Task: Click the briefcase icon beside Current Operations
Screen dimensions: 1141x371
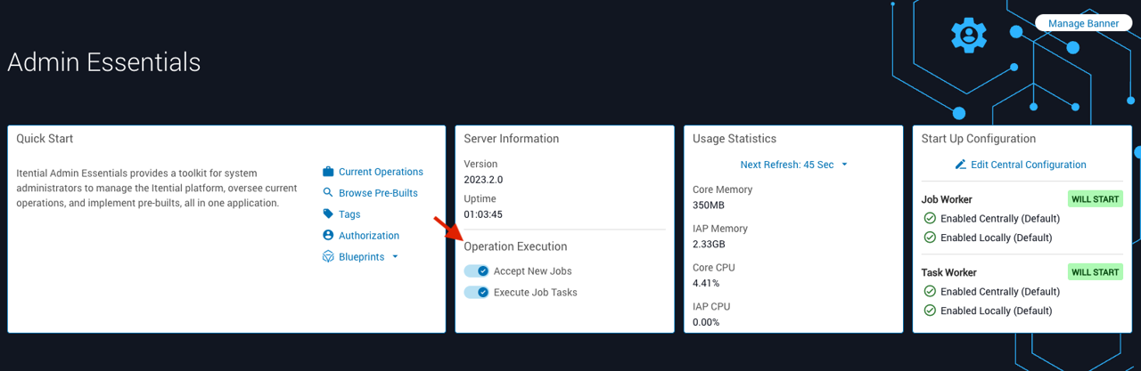Action: tap(328, 172)
